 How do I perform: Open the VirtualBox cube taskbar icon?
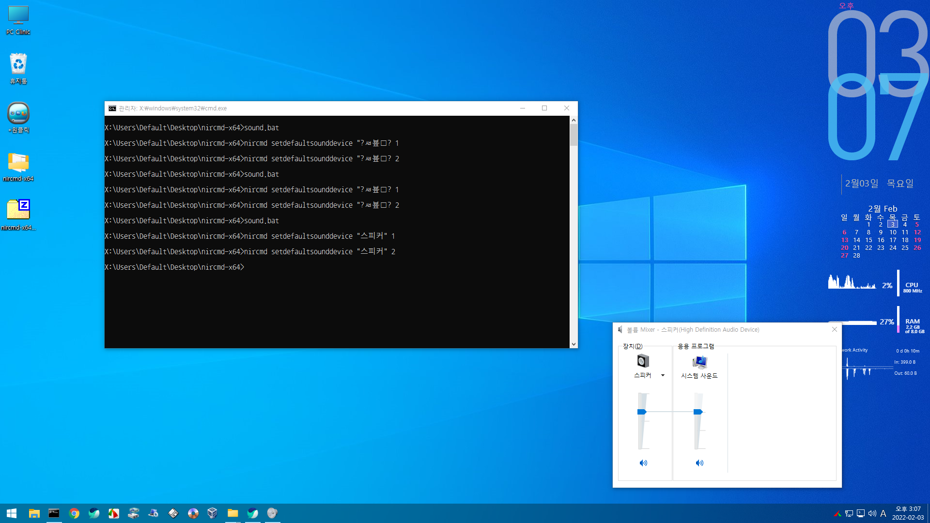212,513
